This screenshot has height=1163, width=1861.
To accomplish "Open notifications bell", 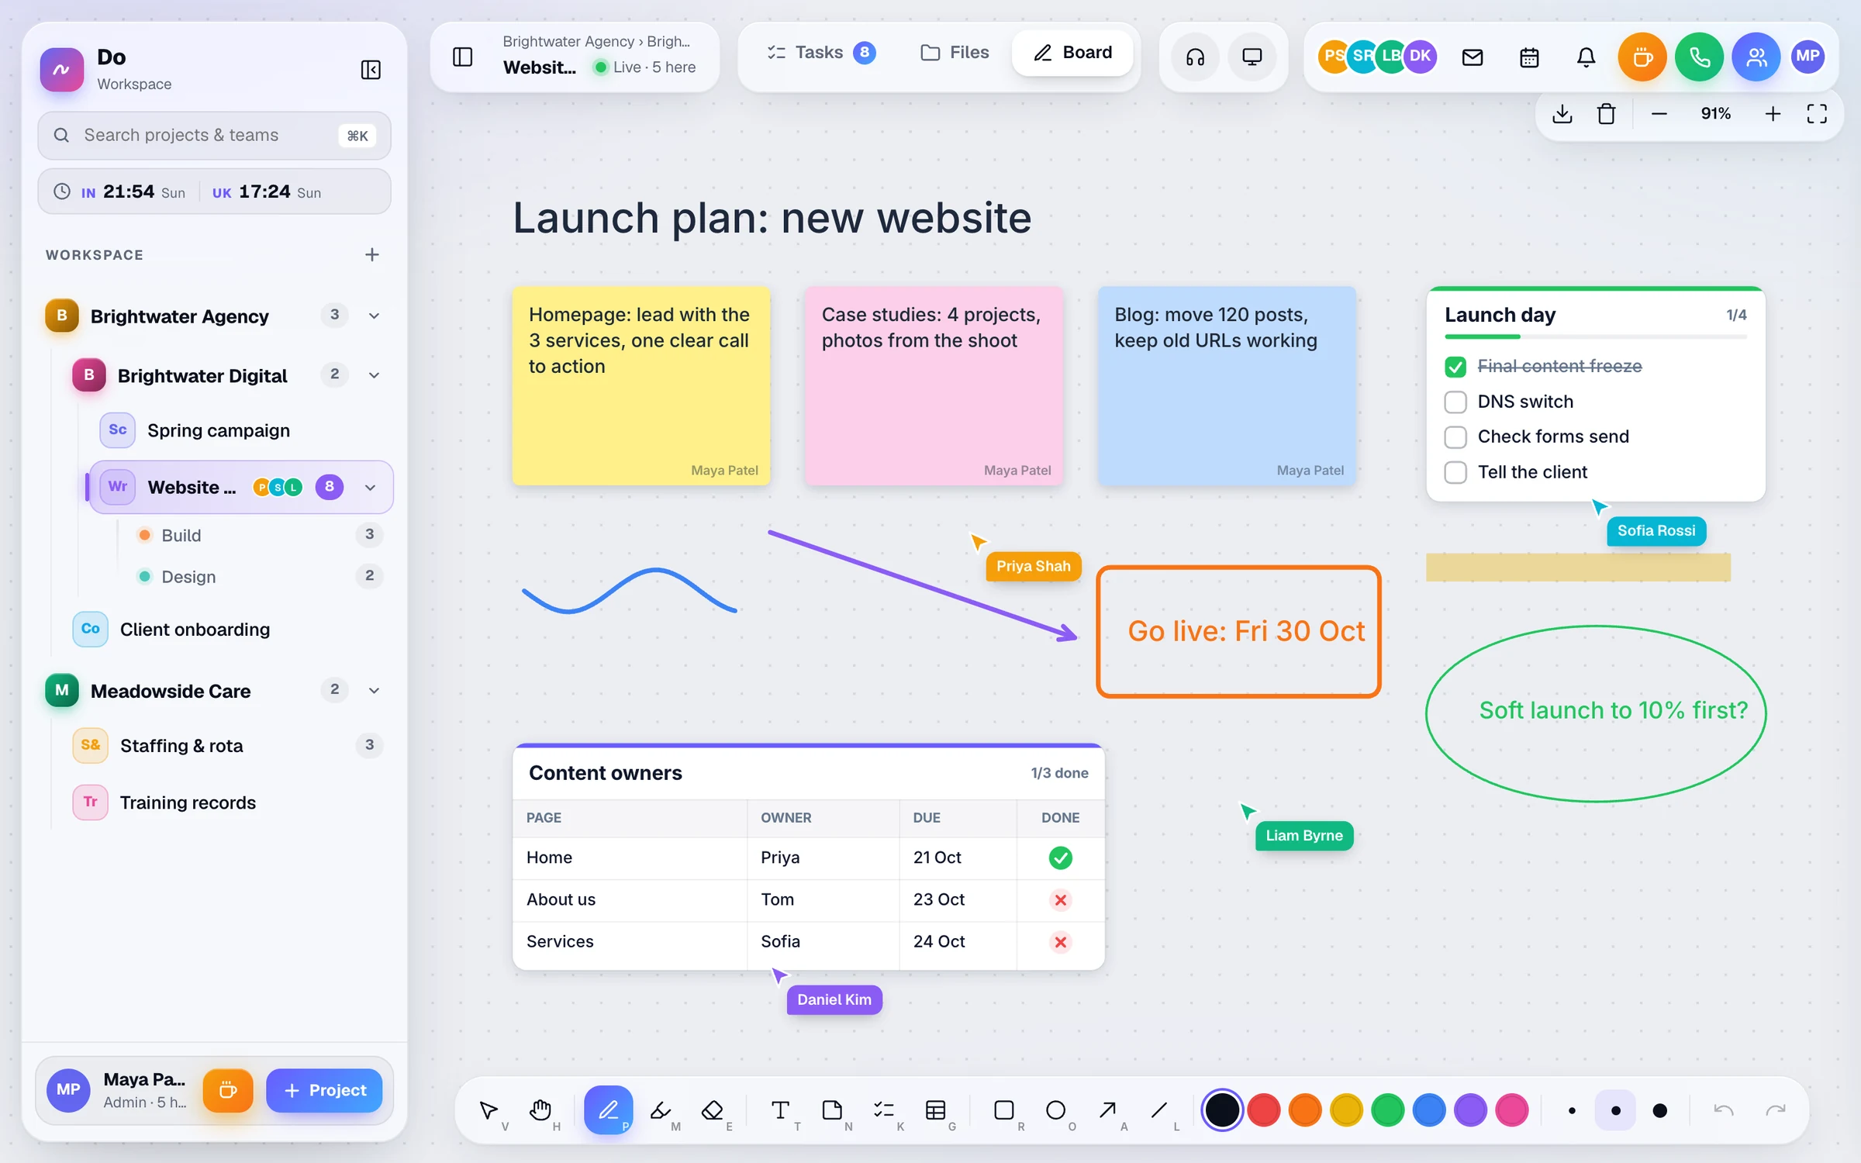I will pyautogui.click(x=1587, y=57).
